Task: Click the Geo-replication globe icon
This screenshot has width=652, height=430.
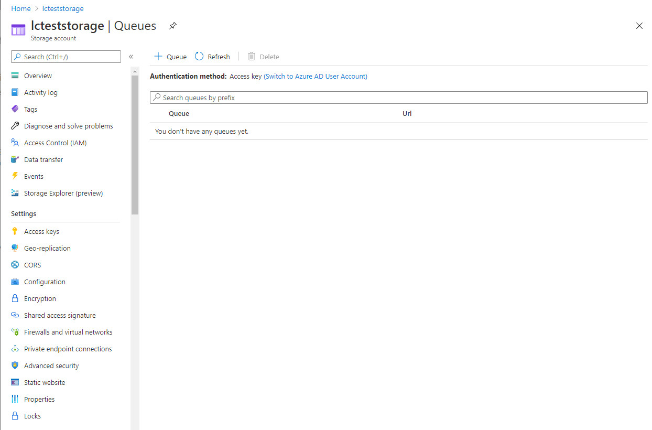Action: click(15, 248)
